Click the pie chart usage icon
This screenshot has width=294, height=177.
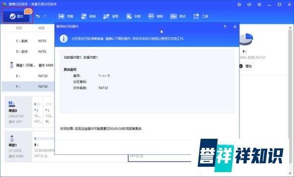246,39
